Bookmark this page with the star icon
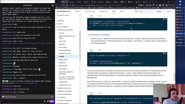This screenshot has width=185, height=104. coord(143,5)
